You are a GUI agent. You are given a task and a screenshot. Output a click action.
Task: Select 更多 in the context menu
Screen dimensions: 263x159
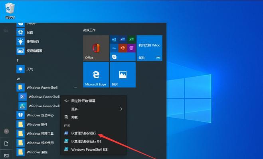[93, 109]
